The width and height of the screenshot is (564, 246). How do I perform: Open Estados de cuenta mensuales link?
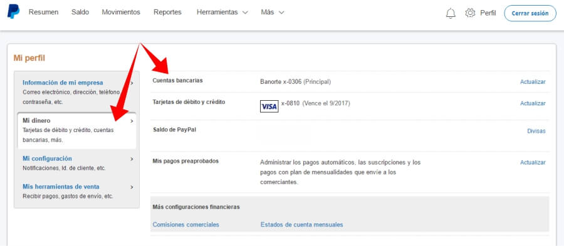(x=302, y=225)
